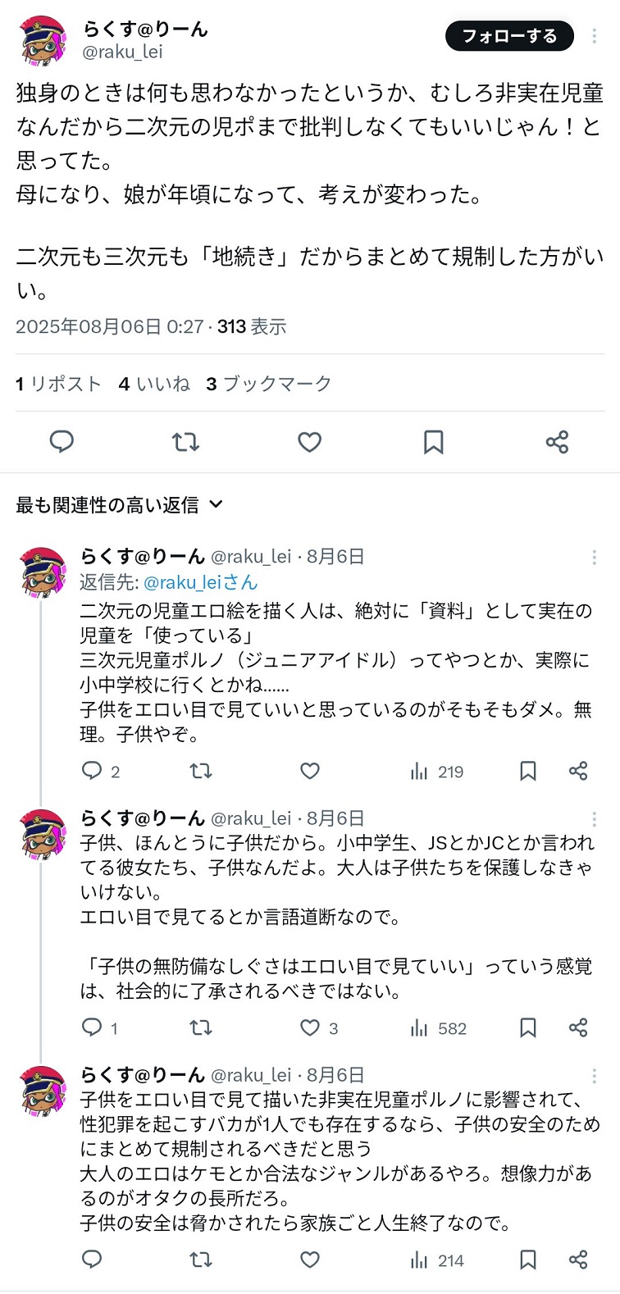Repost the reply with 3 likes
620x1294 pixels.
click(x=201, y=1027)
